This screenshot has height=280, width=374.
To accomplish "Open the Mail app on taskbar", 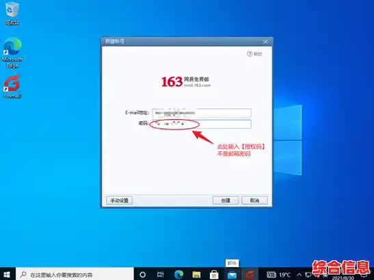I will click(232, 275).
